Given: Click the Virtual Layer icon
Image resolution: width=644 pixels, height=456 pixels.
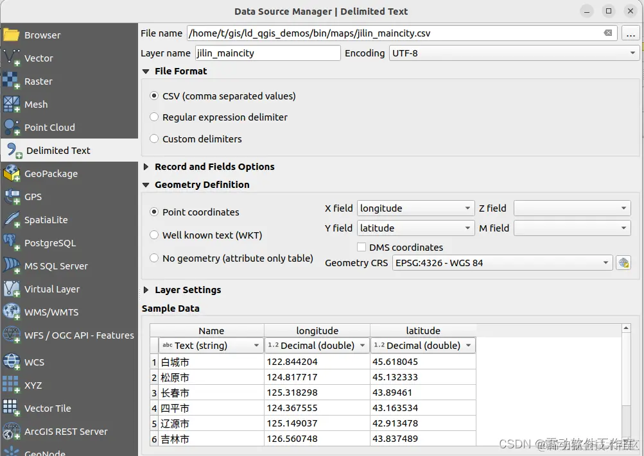Looking at the screenshot, I should click(11, 289).
